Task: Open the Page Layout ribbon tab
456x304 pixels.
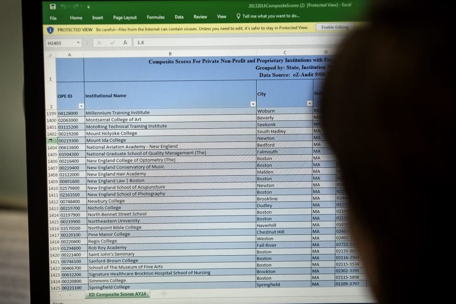Action: 124,18
